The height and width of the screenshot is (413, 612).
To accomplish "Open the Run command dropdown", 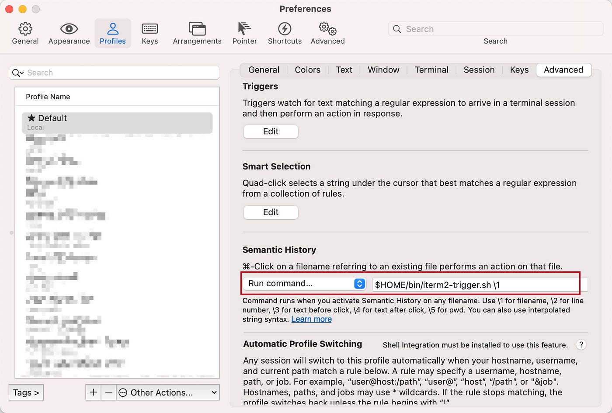I will pyautogui.click(x=304, y=284).
